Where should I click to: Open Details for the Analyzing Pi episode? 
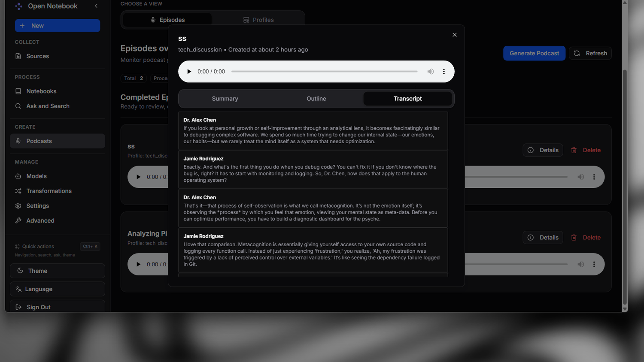543,238
